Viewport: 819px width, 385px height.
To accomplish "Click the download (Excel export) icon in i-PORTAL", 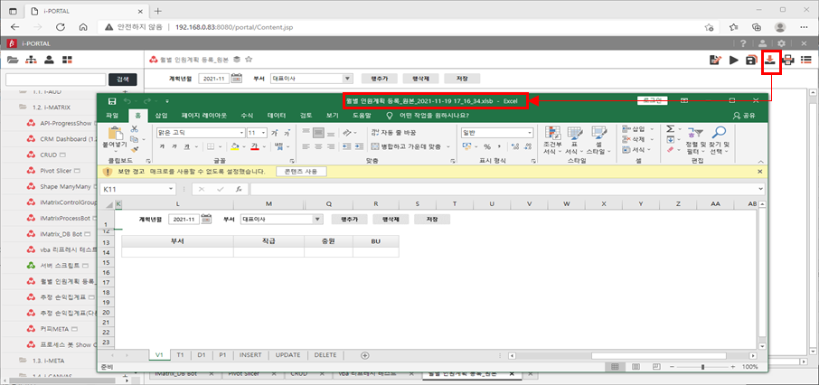I will pyautogui.click(x=770, y=60).
